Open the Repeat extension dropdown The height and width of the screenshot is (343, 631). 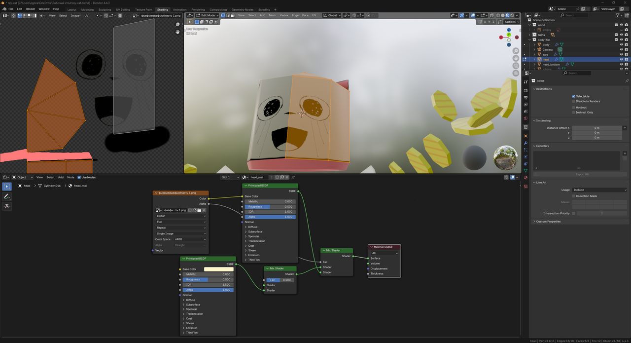pos(181,228)
